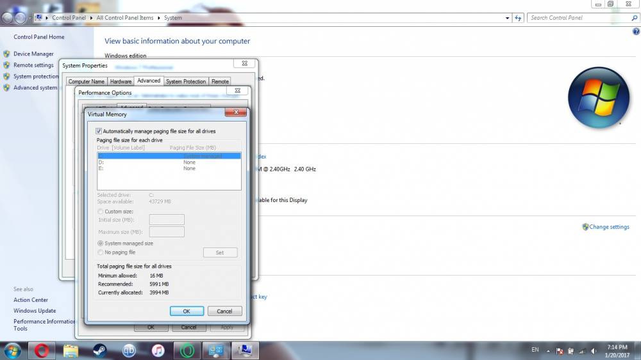641x360 pixels.
Task: Click Cancel in Performance Options dialog
Action: point(189,327)
